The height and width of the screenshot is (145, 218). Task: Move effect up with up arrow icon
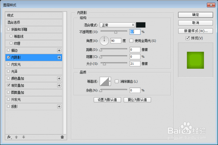16,137
